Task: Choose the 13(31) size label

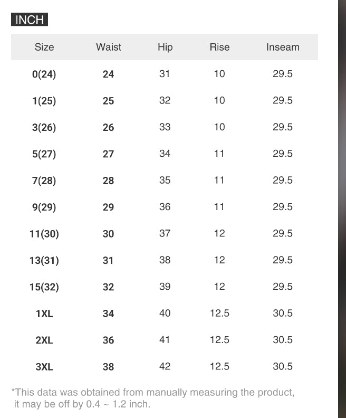Action: pyautogui.click(x=44, y=261)
